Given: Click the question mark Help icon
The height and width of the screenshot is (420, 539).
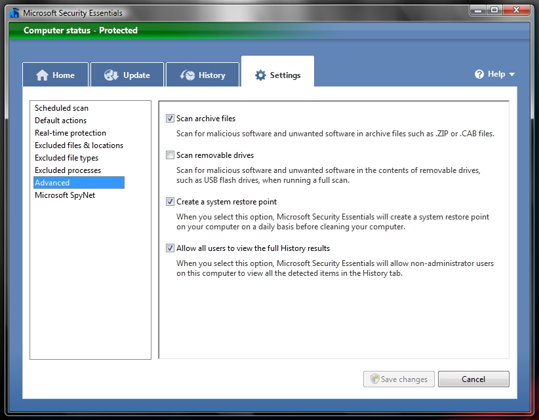Looking at the screenshot, I should [479, 74].
